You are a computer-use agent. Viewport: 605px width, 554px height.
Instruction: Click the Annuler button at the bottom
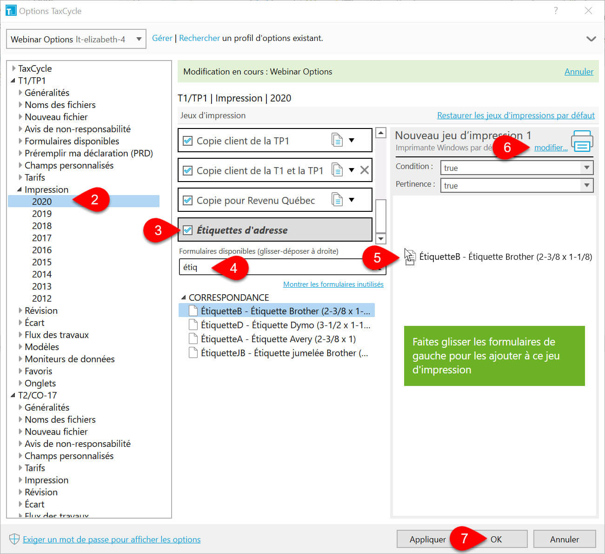pyautogui.click(x=565, y=539)
